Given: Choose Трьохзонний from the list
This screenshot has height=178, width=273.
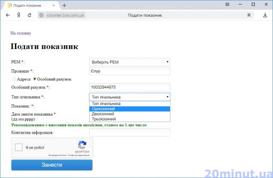Looking at the screenshot, I should coord(130,119).
